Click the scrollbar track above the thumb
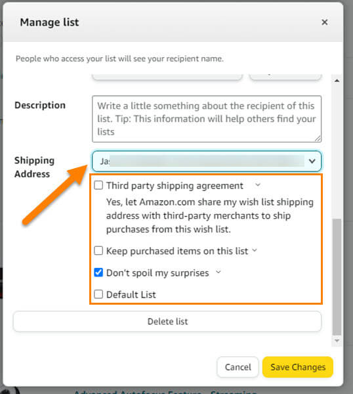Viewport: 353px width, 394px height. pyautogui.click(x=337, y=151)
